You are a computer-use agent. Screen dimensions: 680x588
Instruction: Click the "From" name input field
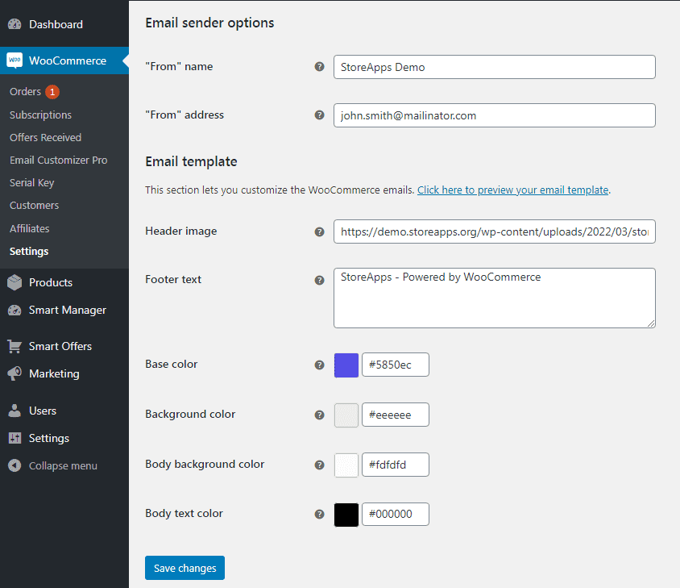pyautogui.click(x=495, y=67)
